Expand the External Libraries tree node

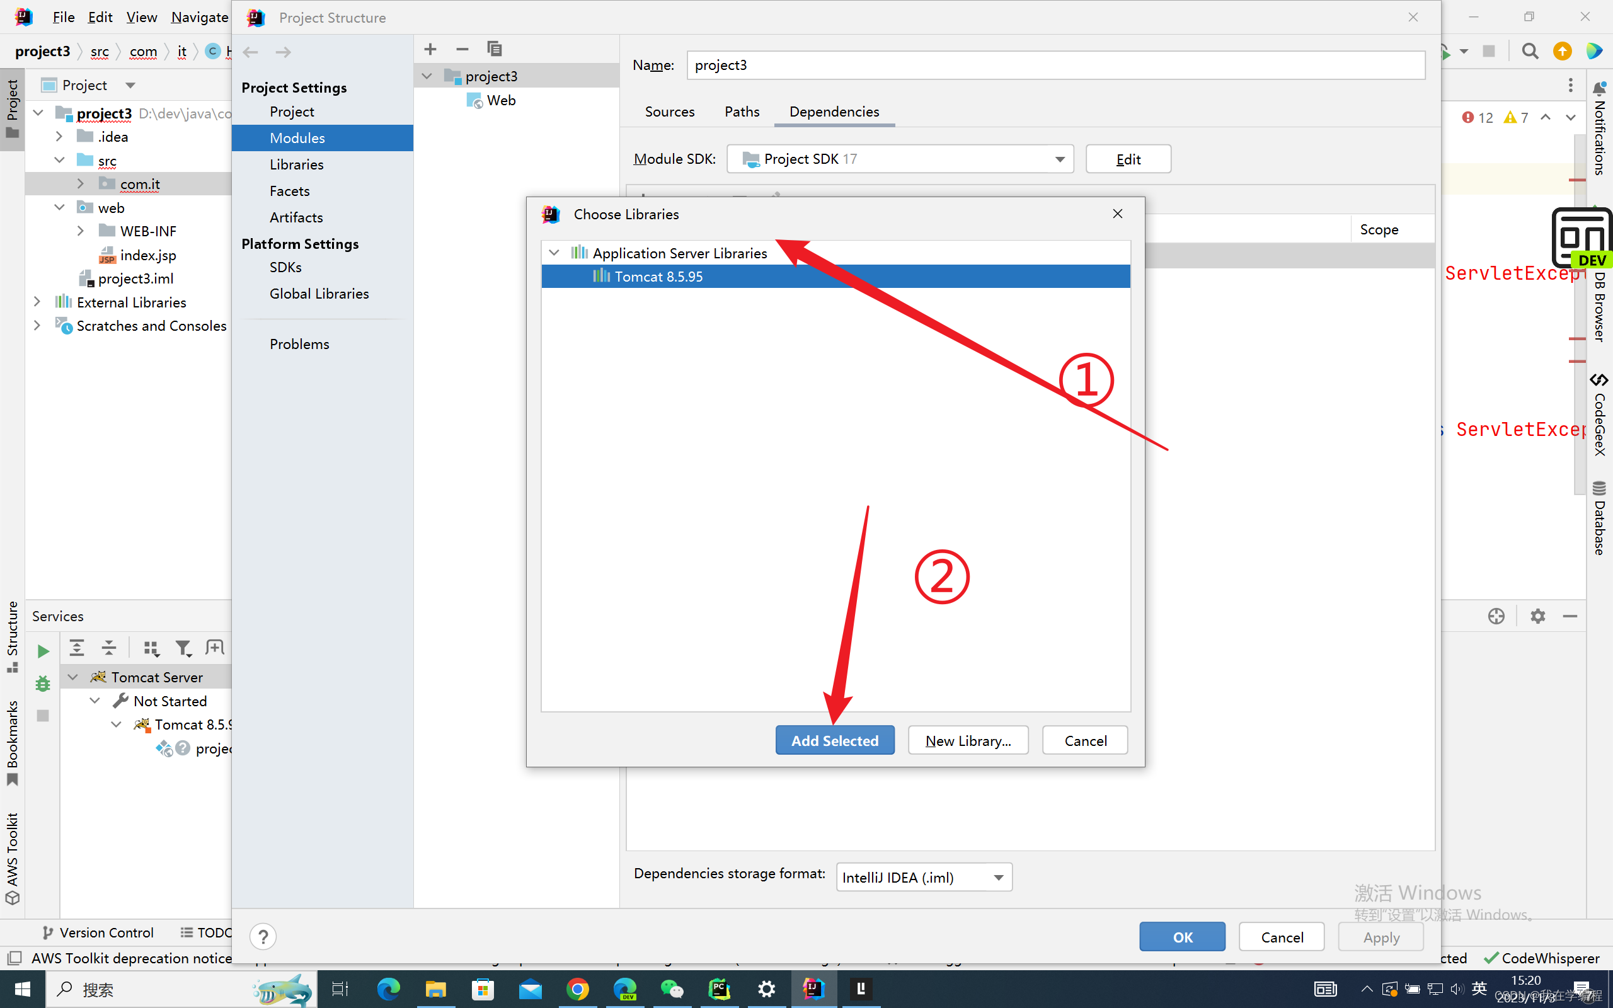(x=37, y=302)
